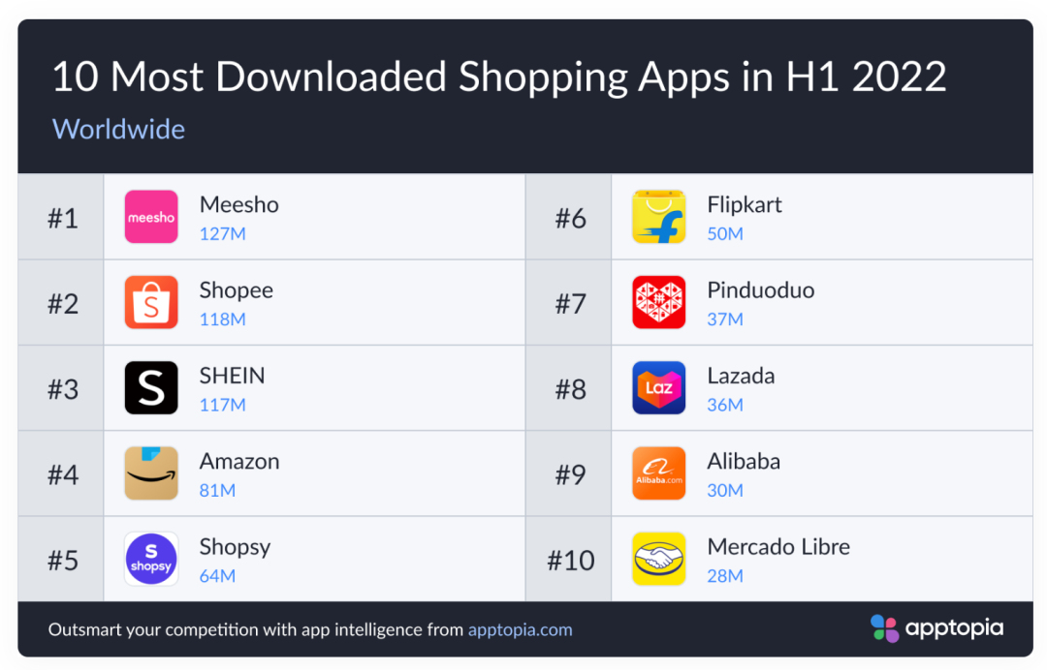This screenshot has width=1047, height=670.
Task: Click the pink Meesho app icon
Action: click(x=151, y=217)
